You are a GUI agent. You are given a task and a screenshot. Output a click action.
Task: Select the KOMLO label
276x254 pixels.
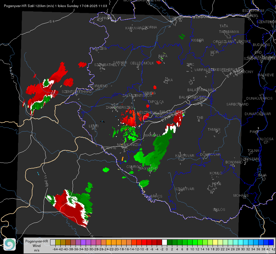[216, 173]
